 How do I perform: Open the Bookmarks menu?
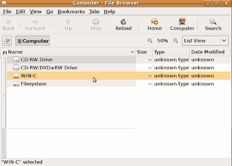coord(71,12)
